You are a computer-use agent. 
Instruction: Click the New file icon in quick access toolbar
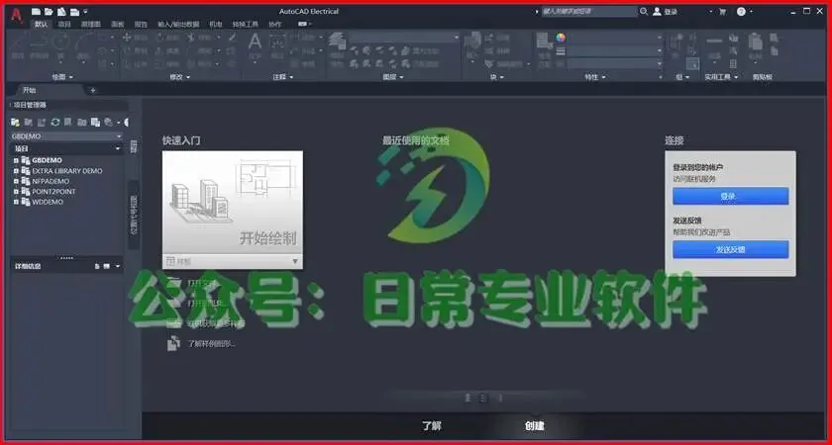36,11
